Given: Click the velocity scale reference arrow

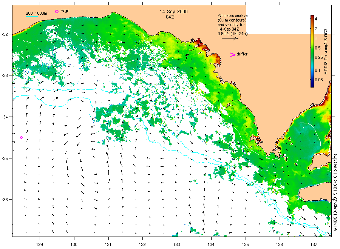Looking at the screenshot, I should click(x=230, y=38).
